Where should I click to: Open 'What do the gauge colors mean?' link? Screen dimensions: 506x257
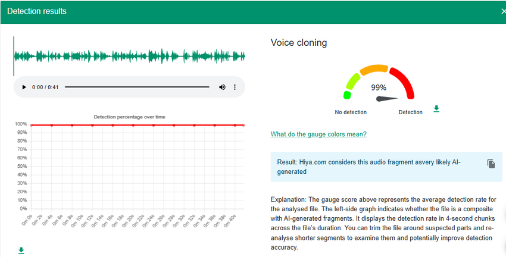coord(318,134)
